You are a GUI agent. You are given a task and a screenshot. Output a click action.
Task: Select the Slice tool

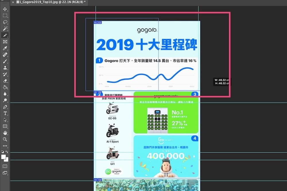[x=5, y=35]
